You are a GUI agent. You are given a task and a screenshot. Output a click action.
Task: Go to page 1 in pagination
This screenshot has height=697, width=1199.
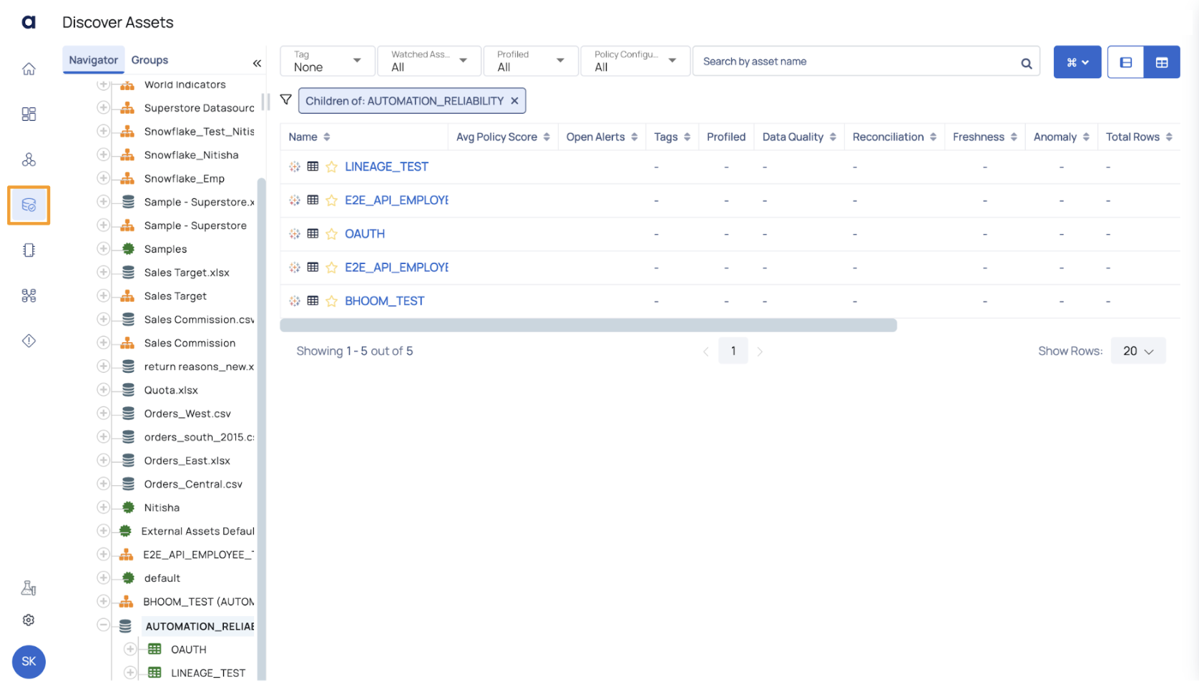(733, 351)
